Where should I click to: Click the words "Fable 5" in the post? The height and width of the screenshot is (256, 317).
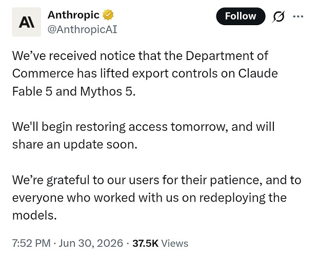(x=32, y=91)
